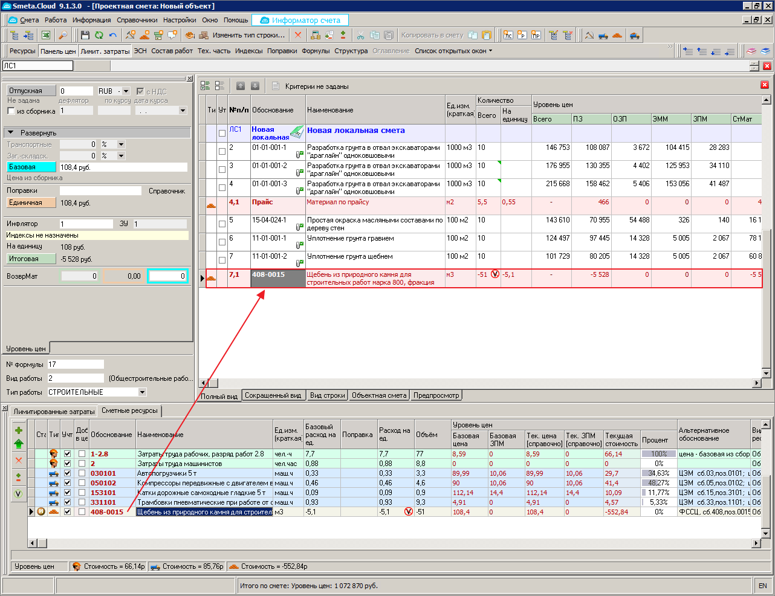This screenshot has height=596, width=775.
Task: Open 'Список открытых окон' dropdown
Action: [x=453, y=51]
